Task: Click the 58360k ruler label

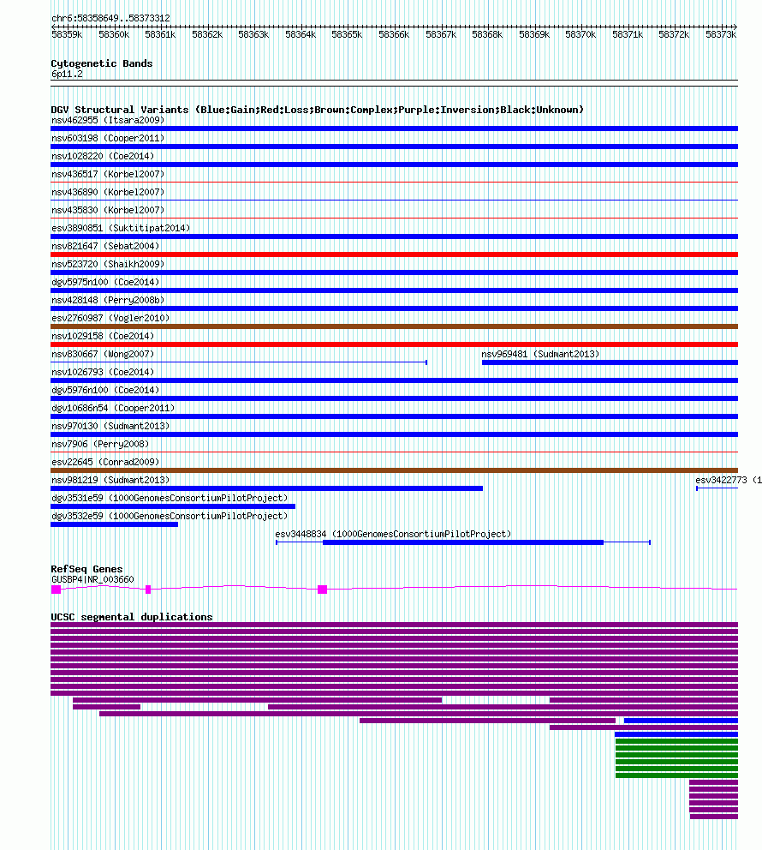Action: click(114, 34)
